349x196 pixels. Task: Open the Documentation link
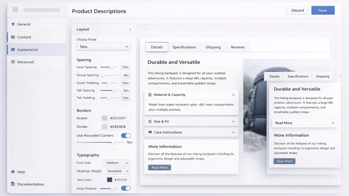click(x=37, y=184)
